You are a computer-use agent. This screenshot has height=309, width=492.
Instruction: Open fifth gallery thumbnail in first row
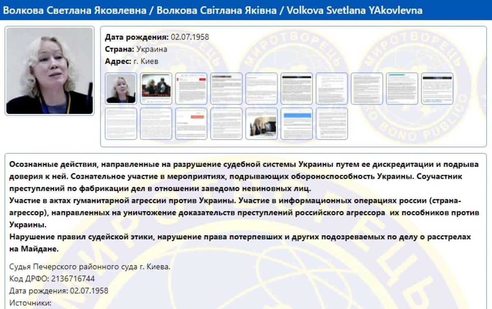click(262, 89)
